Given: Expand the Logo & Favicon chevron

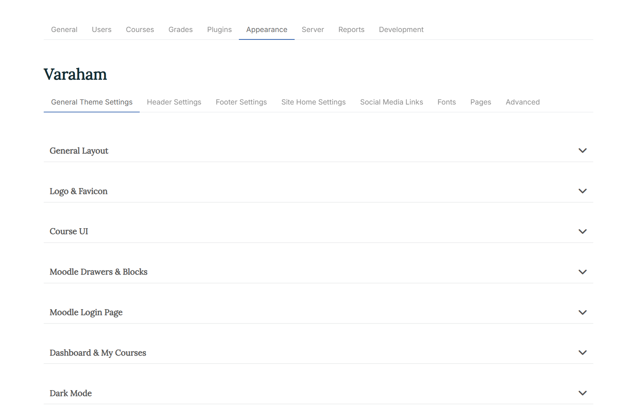Looking at the screenshot, I should (582, 191).
